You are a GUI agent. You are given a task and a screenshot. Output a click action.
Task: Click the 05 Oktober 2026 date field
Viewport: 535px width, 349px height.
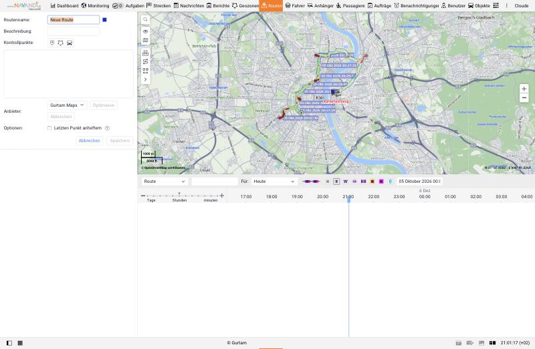click(x=420, y=182)
